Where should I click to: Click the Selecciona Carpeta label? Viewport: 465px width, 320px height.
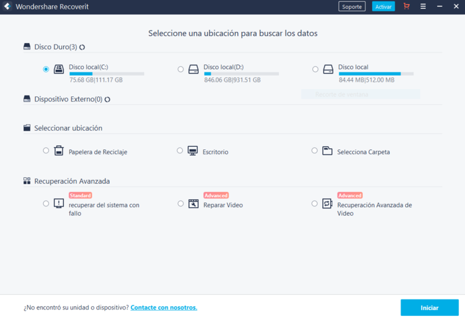click(x=363, y=152)
